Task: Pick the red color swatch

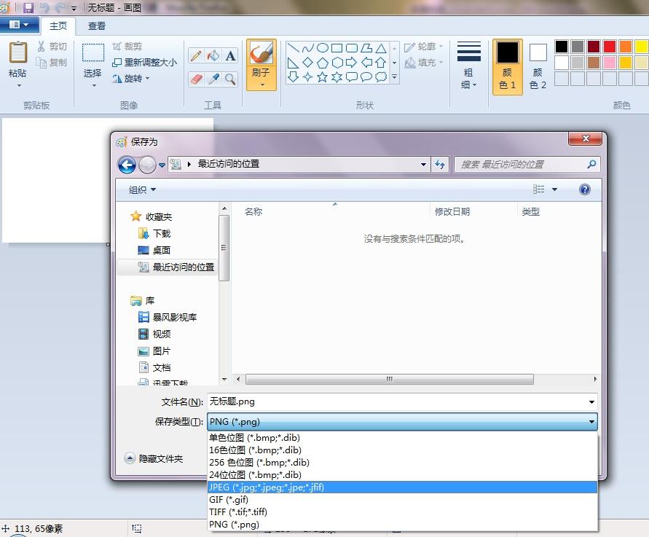Action: coord(609,47)
